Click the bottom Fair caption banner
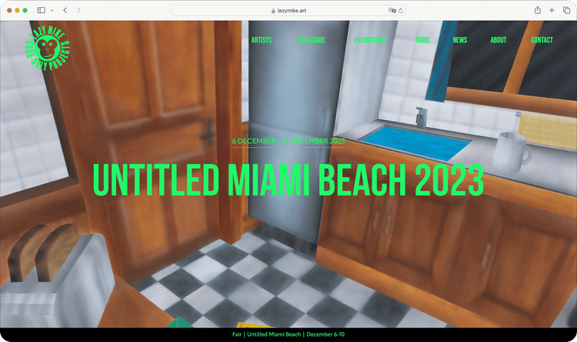577x342 pixels. (288, 334)
